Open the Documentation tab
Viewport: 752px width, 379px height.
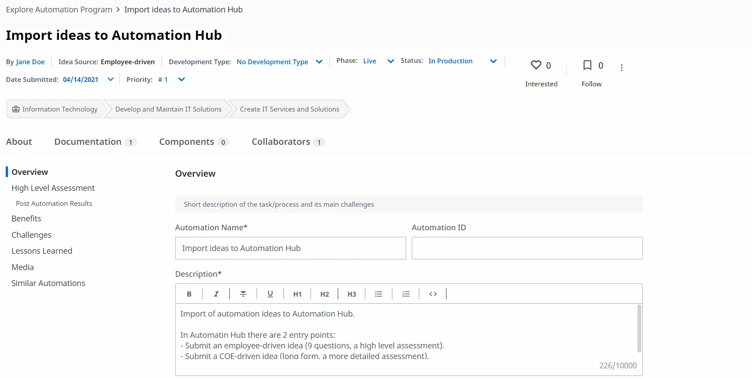[x=96, y=142]
